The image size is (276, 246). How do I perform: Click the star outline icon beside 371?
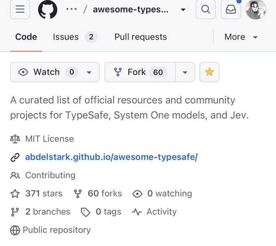[x=15, y=194]
